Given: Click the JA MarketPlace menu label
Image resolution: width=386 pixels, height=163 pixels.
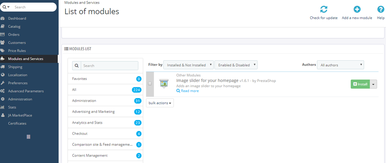Looking at the screenshot, I should (20, 115).
